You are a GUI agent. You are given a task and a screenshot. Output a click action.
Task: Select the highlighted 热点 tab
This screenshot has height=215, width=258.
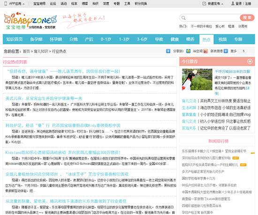pos(206,39)
